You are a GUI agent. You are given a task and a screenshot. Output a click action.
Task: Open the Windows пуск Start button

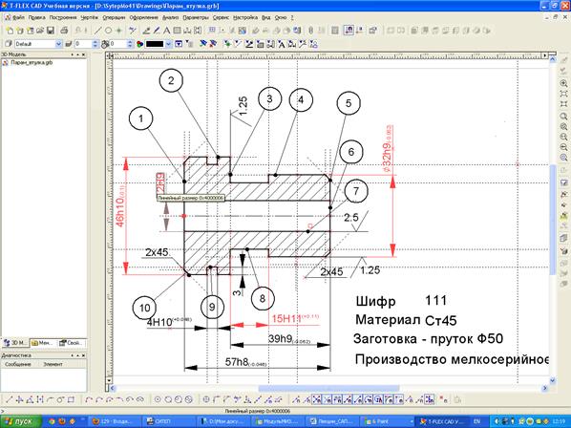(x=21, y=421)
